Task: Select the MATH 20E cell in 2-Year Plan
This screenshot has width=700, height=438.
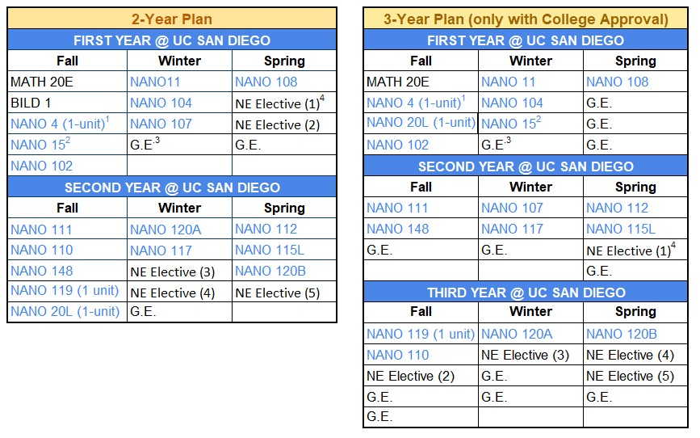Action: [42, 82]
